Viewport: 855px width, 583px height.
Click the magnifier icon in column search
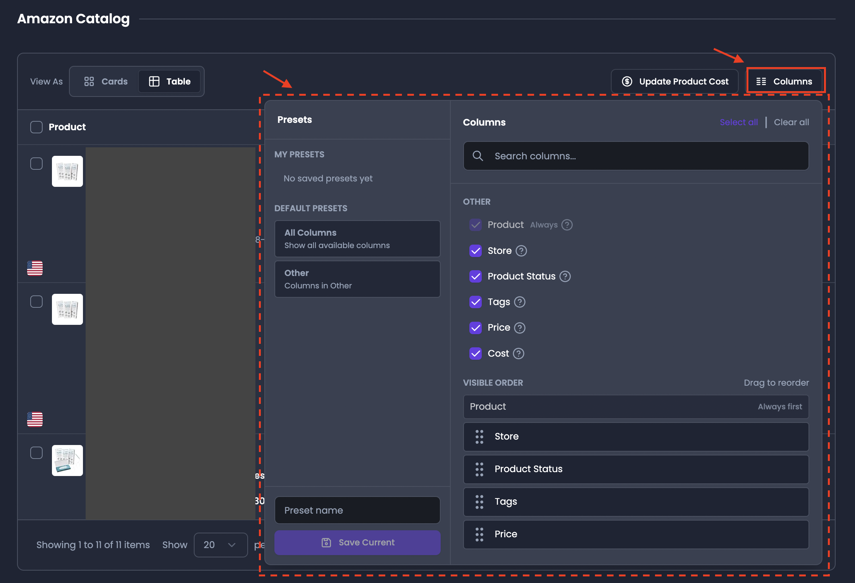coord(478,156)
